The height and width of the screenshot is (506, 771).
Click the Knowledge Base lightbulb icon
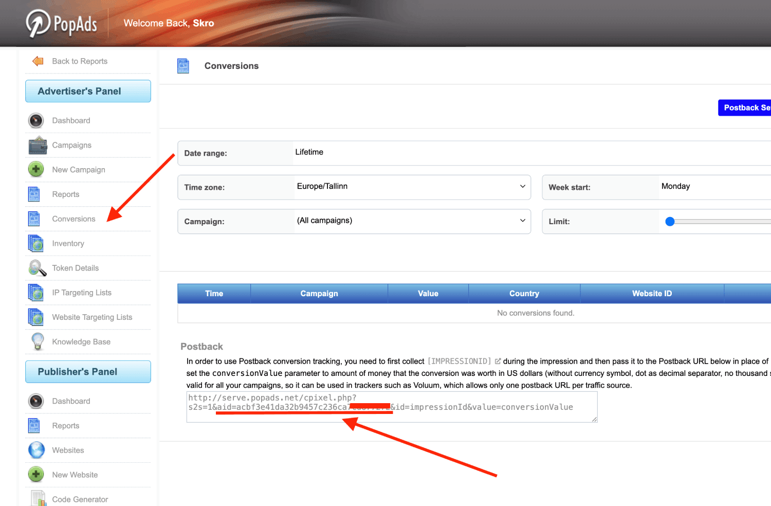(x=38, y=341)
